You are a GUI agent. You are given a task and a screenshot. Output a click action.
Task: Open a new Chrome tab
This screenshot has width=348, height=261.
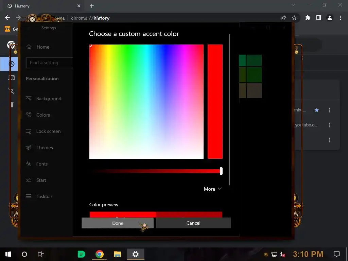[92, 6]
